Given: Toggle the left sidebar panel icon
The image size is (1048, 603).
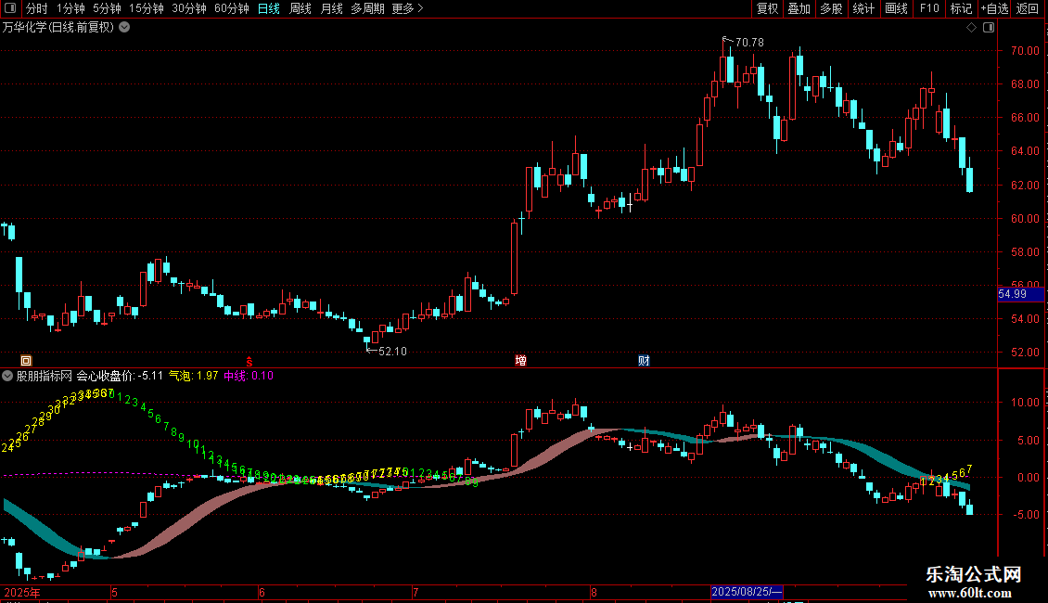Looking at the screenshot, I should tap(10, 8).
